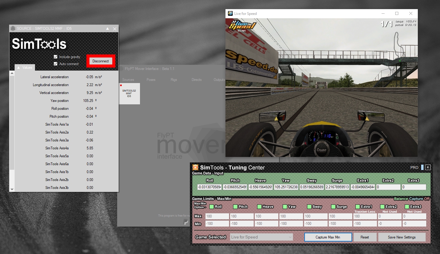Toggle the Heave Max/Min option checkbox
Screen dimensions: 440x254
coord(259,207)
